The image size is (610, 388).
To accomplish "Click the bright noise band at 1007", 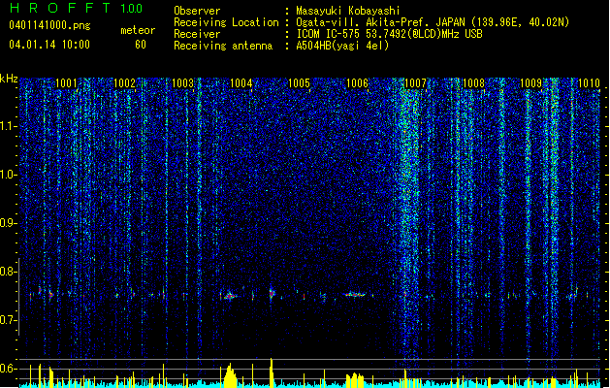I will click(408, 218).
